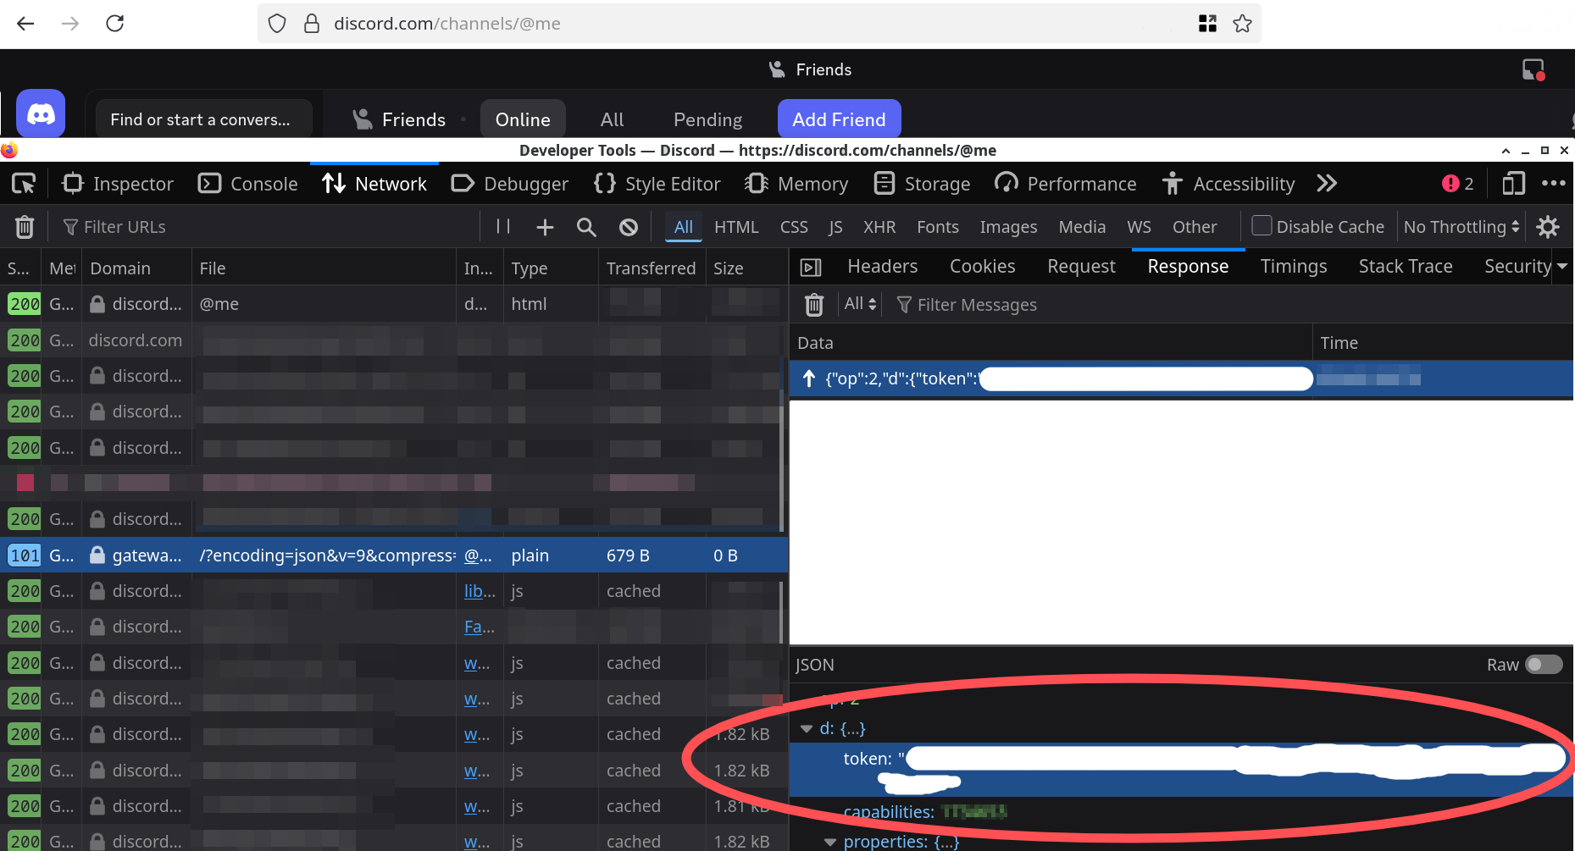1575x851 pixels.
Task: Pause network log recording
Action: 503,226
